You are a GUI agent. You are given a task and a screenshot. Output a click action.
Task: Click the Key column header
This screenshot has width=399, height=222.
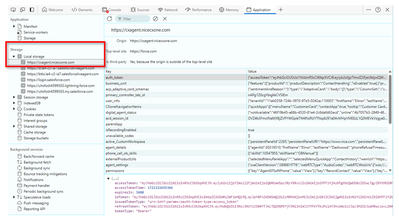pyautogui.click(x=176, y=71)
